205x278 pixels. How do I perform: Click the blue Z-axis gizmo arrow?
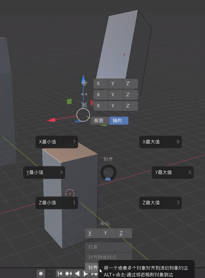tap(83, 79)
